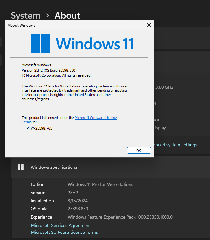Click the About Windows title bar text
Viewport: 210px width, 240px height.
pos(21,25)
